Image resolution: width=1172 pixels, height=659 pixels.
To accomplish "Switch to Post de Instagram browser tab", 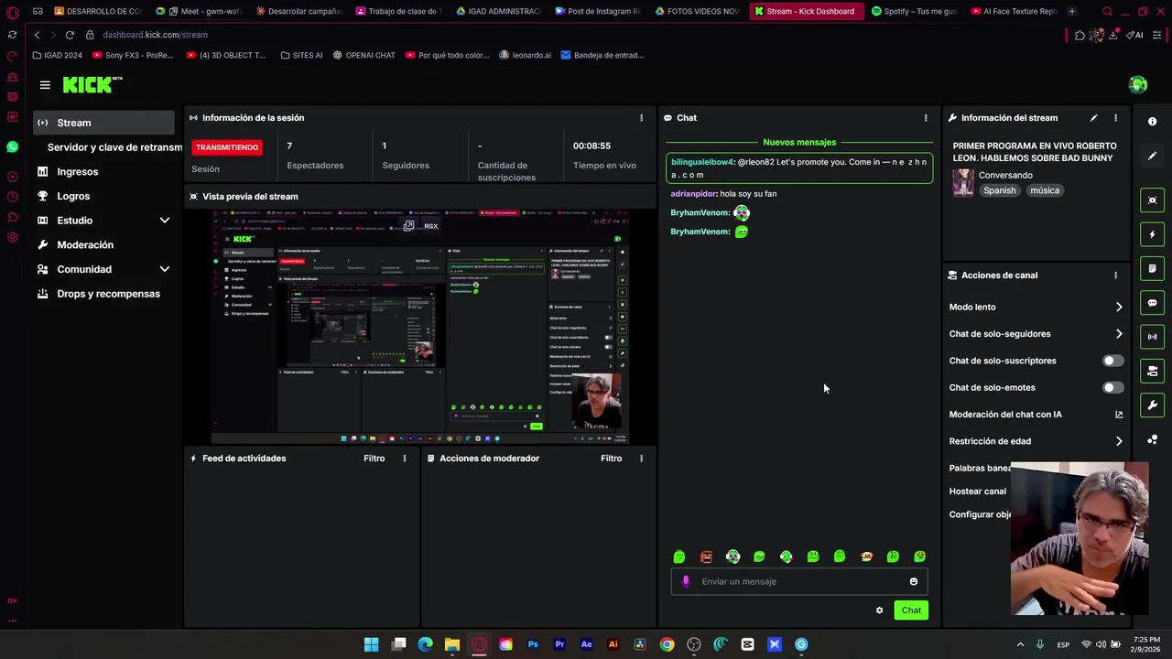I will [x=597, y=11].
